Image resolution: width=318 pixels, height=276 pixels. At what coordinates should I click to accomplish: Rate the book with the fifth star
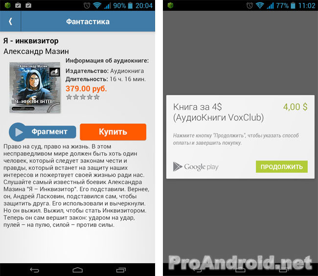[x=96, y=97]
